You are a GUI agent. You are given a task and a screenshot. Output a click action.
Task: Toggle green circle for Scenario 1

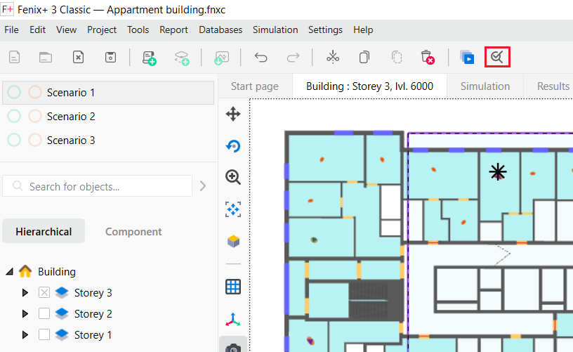coord(14,93)
